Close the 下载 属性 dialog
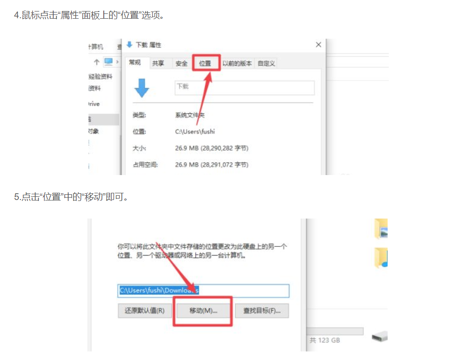 coord(318,45)
